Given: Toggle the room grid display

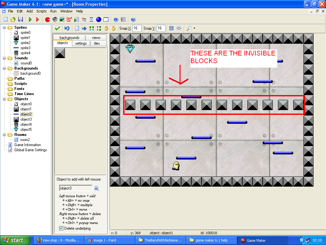Looking at the screenshot, I should tap(171, 28).
